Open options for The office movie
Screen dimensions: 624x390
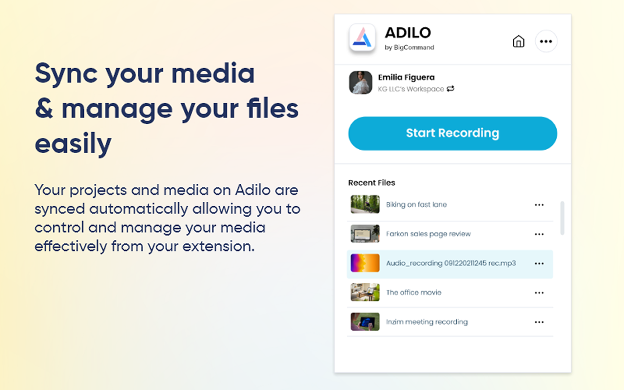[x=539, y=292]
